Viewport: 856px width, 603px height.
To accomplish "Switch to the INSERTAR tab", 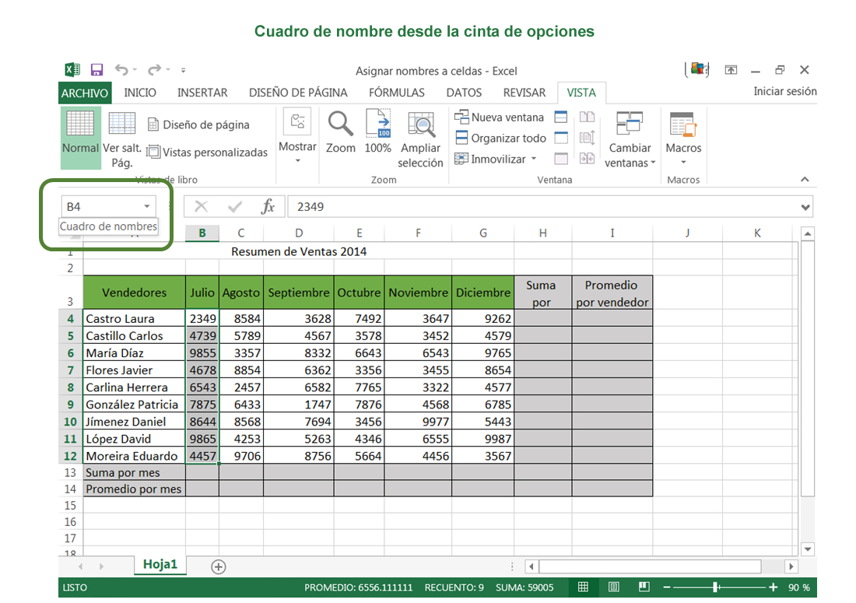I will [202, 93].
